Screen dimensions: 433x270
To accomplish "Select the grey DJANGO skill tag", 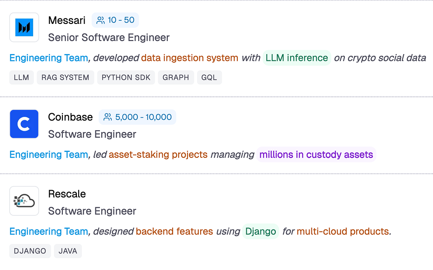I will pyautogui.click(x=30, y=251).
